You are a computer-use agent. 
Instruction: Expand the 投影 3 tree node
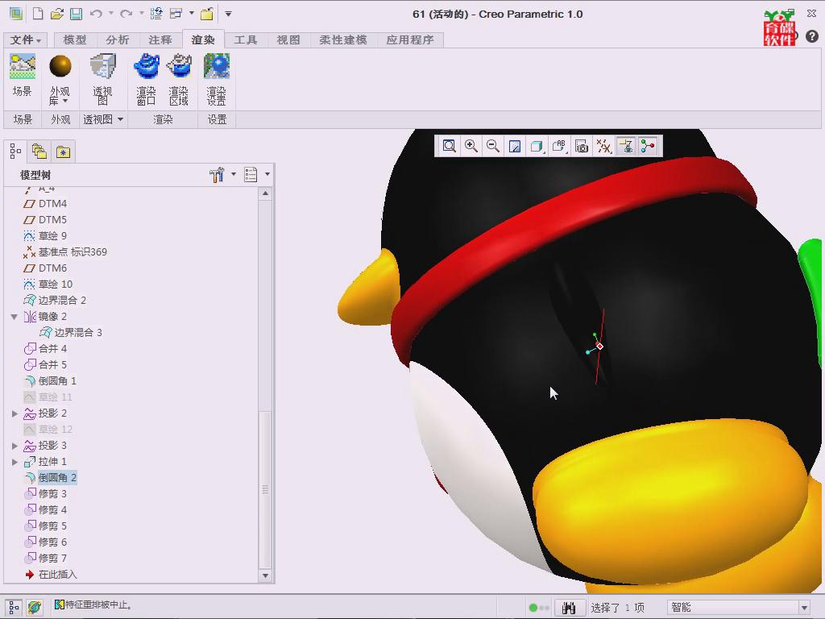pyautogui.click(x=15, y=446)
